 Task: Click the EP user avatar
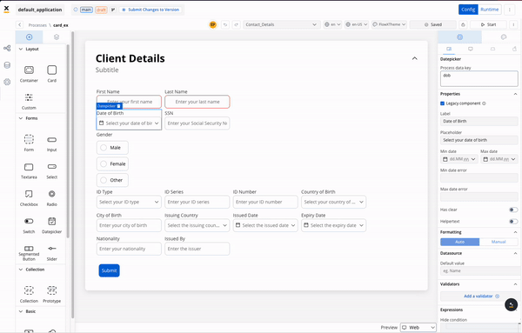[213, 24]
